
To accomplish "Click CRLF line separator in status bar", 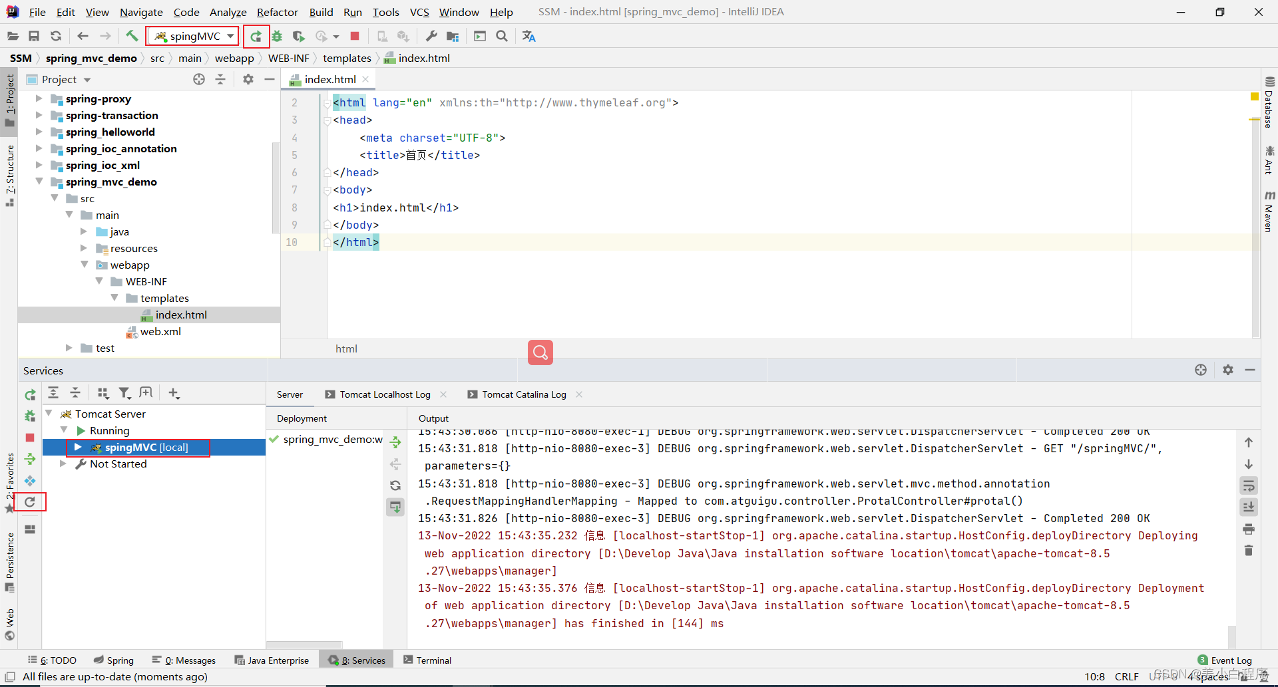I will click(1127, 677).
